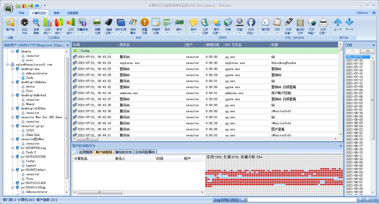Open email records envelope icon
This screenshot has width=379, height=204.
(193, 26)
